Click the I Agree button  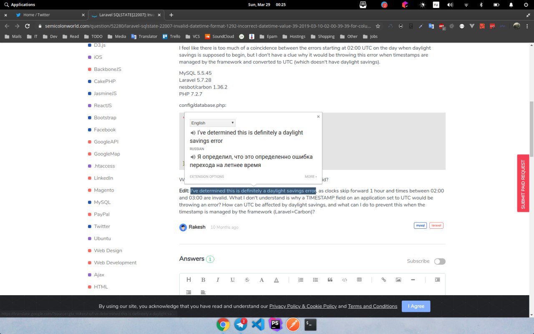pos(416,306)
